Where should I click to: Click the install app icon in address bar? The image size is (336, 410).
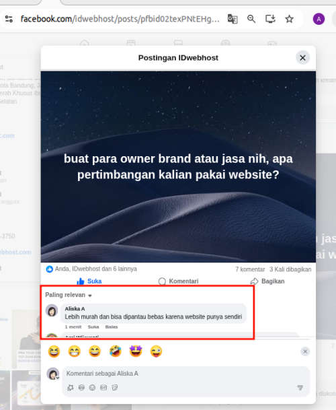click(x=270, y=19)
